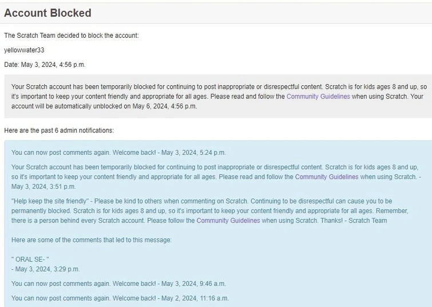This screenshot has height=307, width=432.
Task: Click the welcome back notification from 5:24 p.m.
Action: click(x=118, y=153)
